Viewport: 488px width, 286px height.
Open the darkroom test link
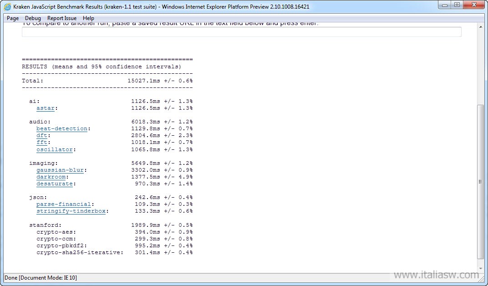click(x=51, y=177)
